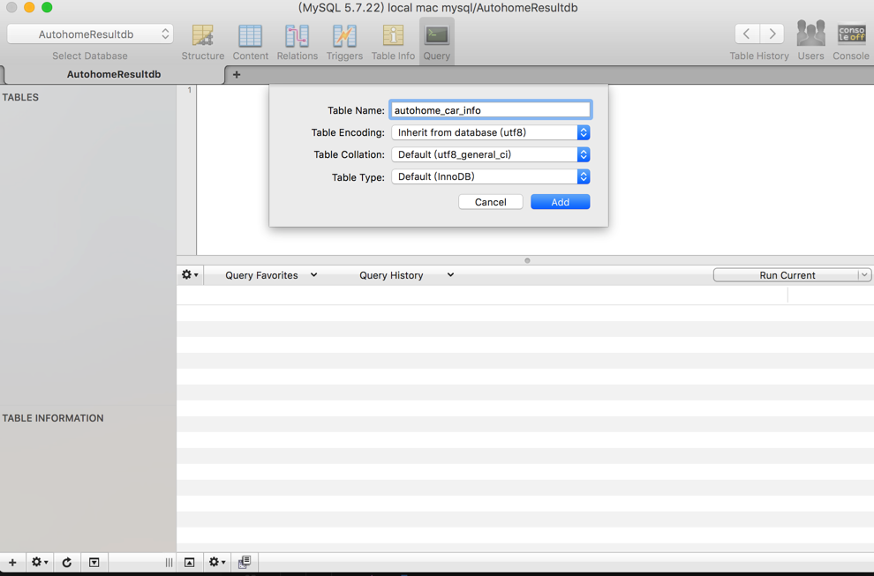Click the Cancel button
This screenshot has width=874, height=576.
click(491, 202)
